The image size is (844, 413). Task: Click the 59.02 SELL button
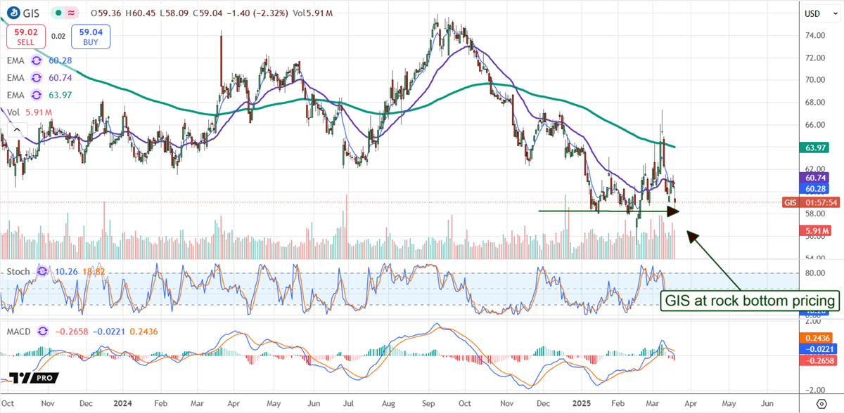click(x=25, y=36)
